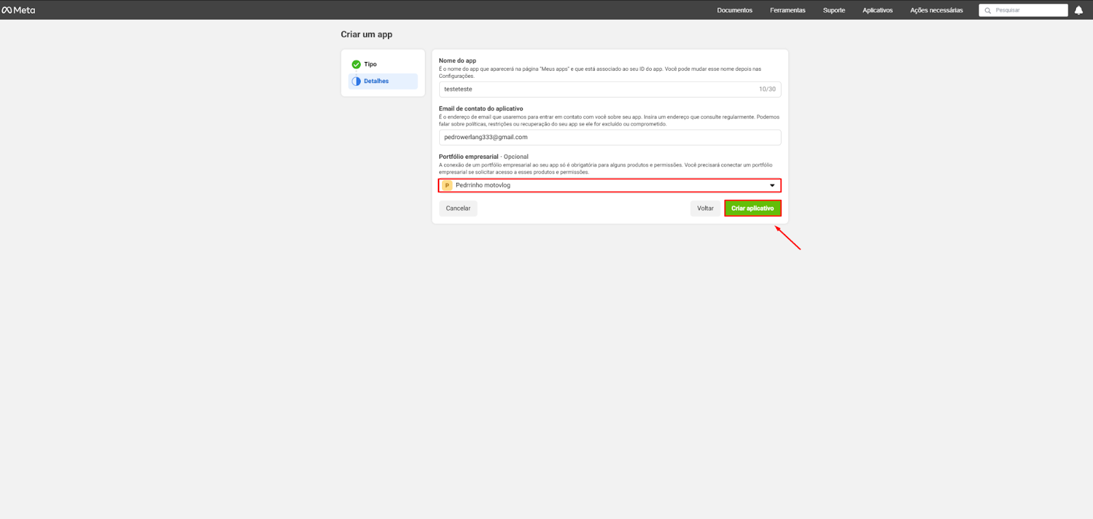1093x519 pixels.
Task: Click the yellow P portfolio avatar icon
Action: pyautogui.click(x=447, y=186)
